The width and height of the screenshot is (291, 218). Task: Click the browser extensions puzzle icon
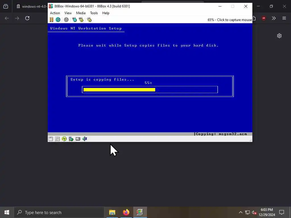[254, 18]
